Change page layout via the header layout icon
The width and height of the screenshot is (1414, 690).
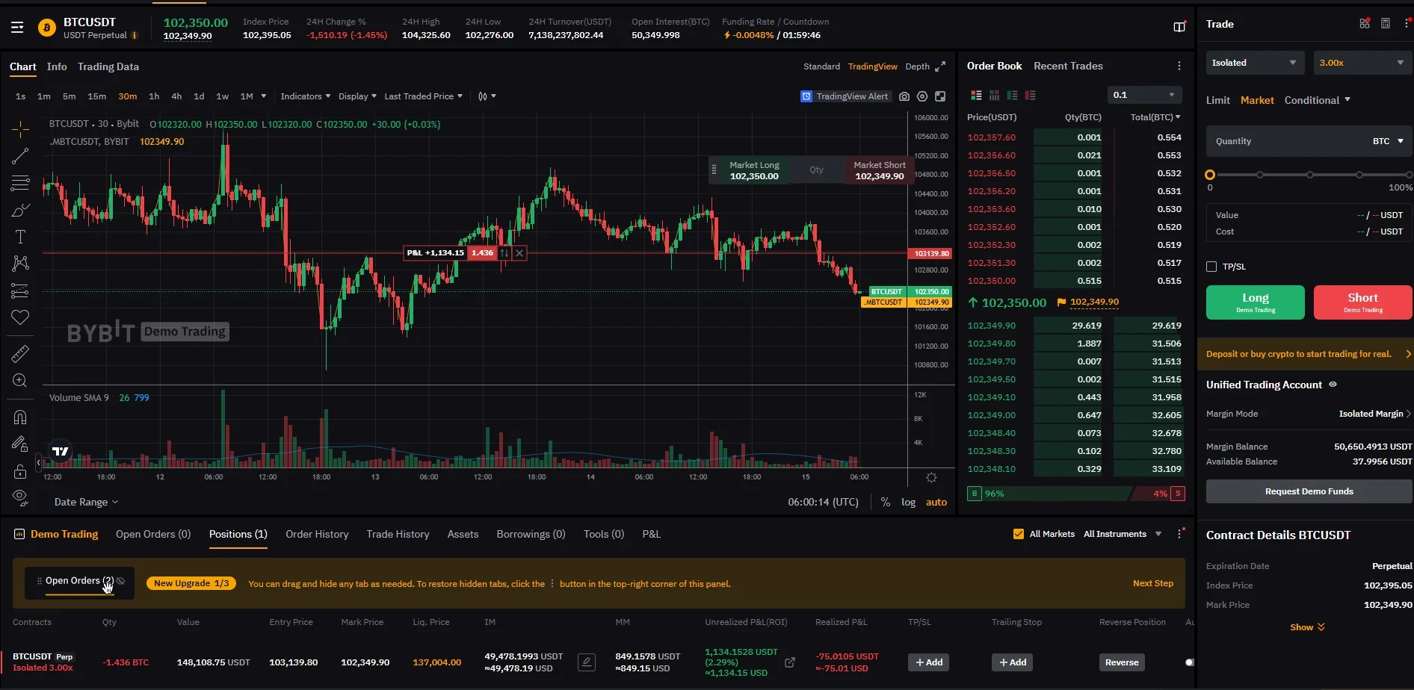[x=1179, y=27]
